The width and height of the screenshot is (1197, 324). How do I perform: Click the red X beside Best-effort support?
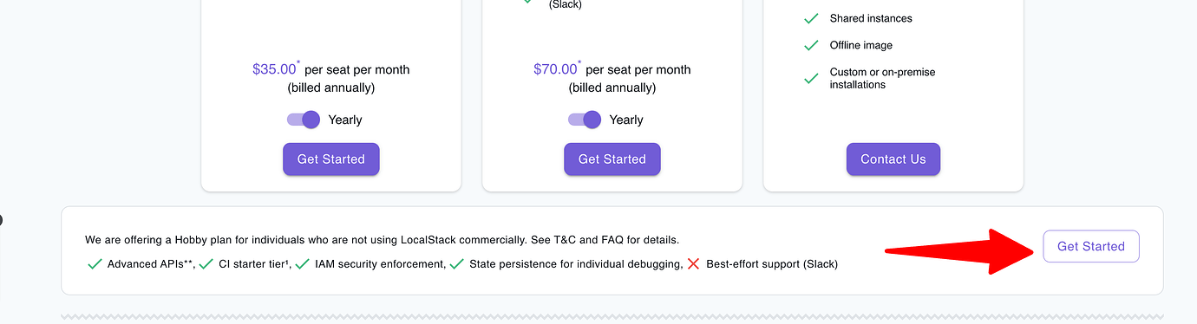[x=693, y=264]
